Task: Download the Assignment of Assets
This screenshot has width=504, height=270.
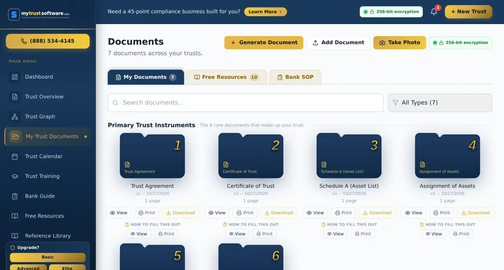Action: pyautogui.click(x=476, y=213)
